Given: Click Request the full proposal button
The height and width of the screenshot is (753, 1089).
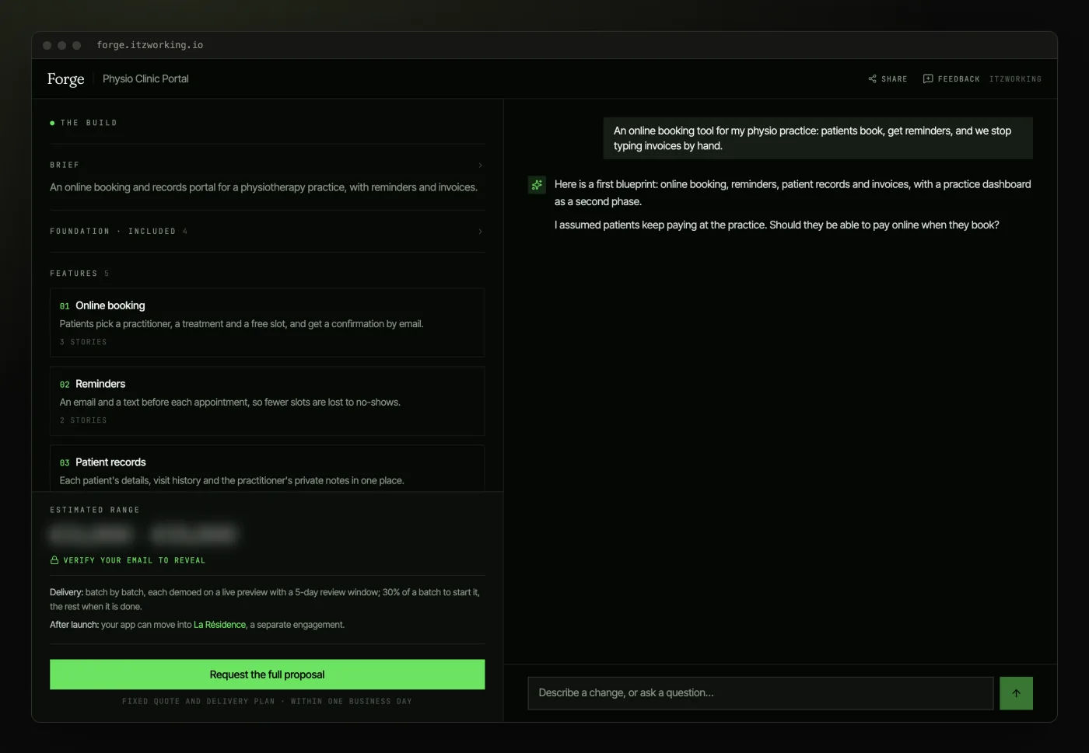Looking at the screenshot, I should pyautogui.click(x=267, y=675).
